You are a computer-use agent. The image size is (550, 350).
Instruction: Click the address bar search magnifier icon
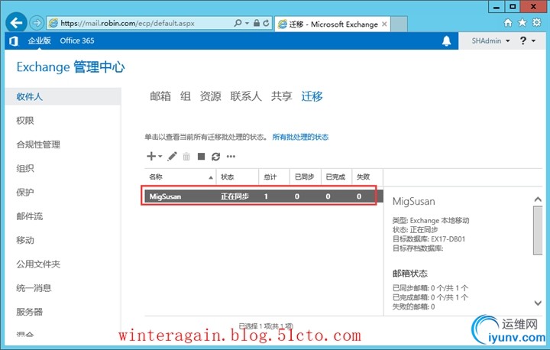(x=238, y=23)
